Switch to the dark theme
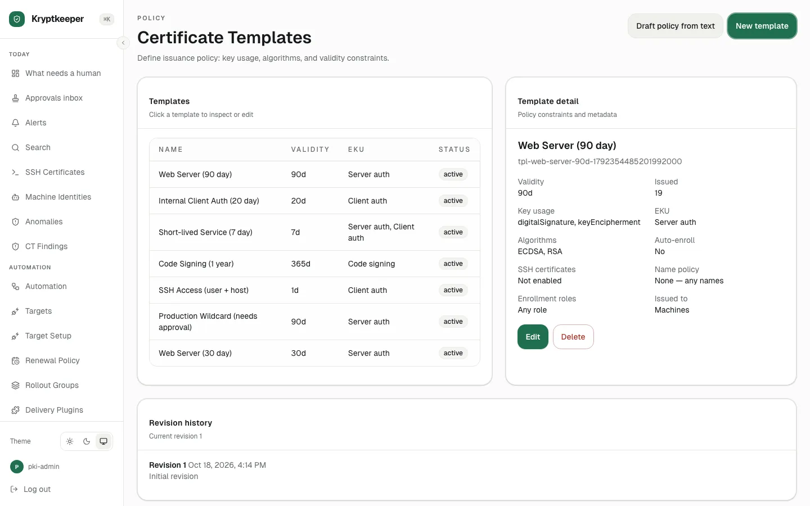The height and width of the screenshot is (506, 810). pyautogui.click(x=87, y=441)
